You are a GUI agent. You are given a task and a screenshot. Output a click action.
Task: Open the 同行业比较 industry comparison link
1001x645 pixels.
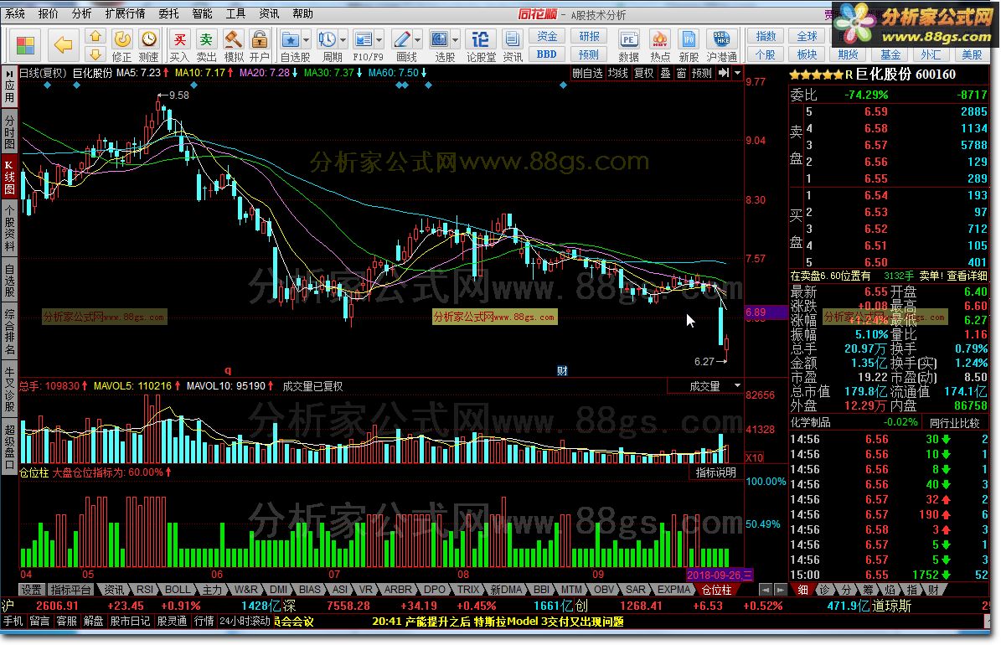(954, 422)
